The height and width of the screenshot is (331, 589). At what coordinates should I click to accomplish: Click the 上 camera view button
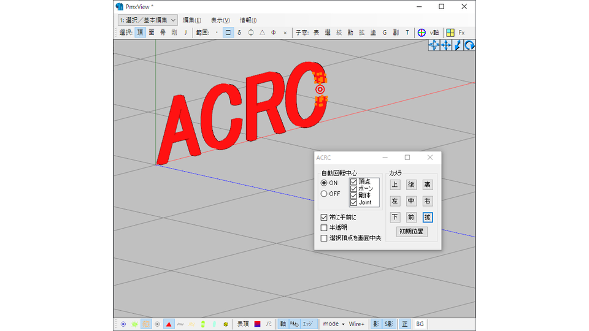[395, 185]
